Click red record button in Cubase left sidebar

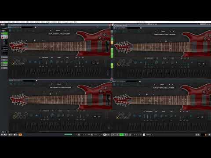coord(2,38)
